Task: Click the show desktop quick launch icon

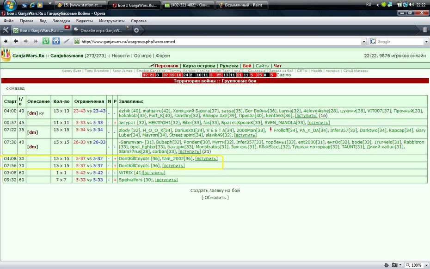Action: click(x=25, y=5)
